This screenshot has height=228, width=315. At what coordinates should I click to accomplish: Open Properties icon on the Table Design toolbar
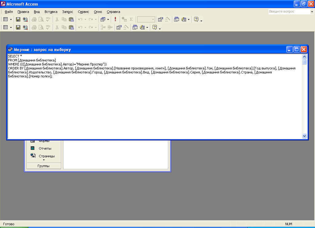tap(119, 27)
